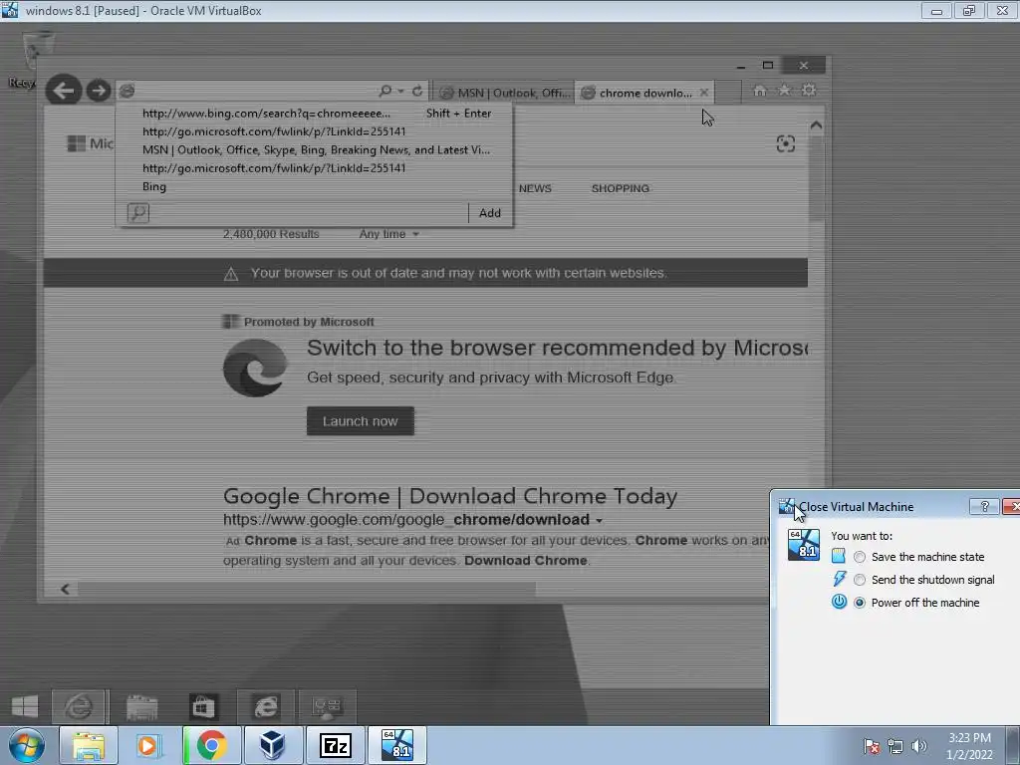Open the host Windows 7 Start orb
The height and width of the screenshot is (765, 1020).
(x=27, y=745)
